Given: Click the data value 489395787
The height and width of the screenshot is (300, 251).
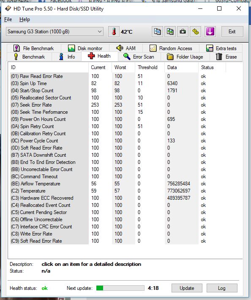Looking at the screenshot, I should [179, 198].
